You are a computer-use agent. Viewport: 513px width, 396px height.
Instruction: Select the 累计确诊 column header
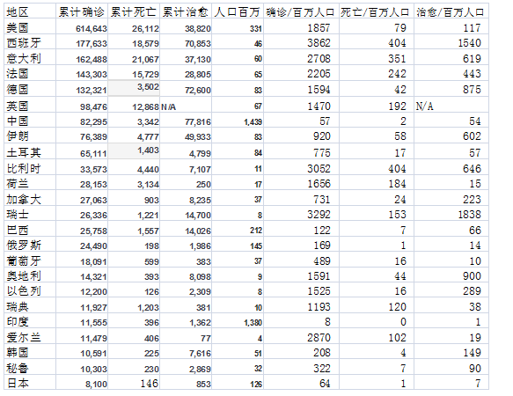(x=82, y=11)
